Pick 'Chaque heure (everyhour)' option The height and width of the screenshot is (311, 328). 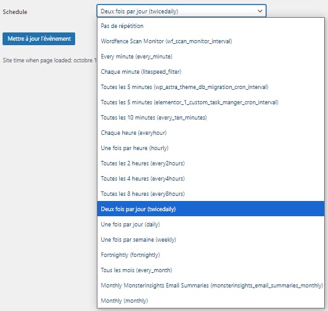pos(211,133)
